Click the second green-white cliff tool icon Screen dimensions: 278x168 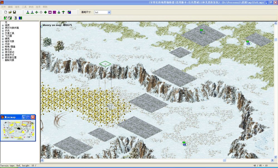pos(10,18)
